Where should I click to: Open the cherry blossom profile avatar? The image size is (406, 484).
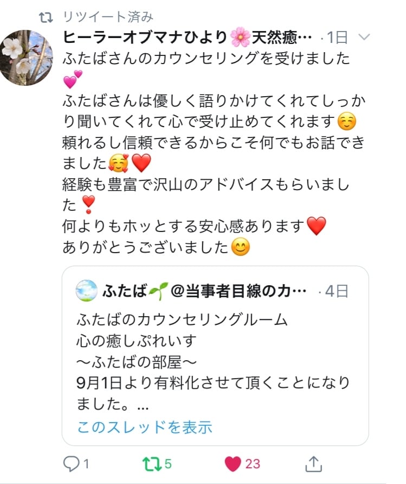pos(27,58)
